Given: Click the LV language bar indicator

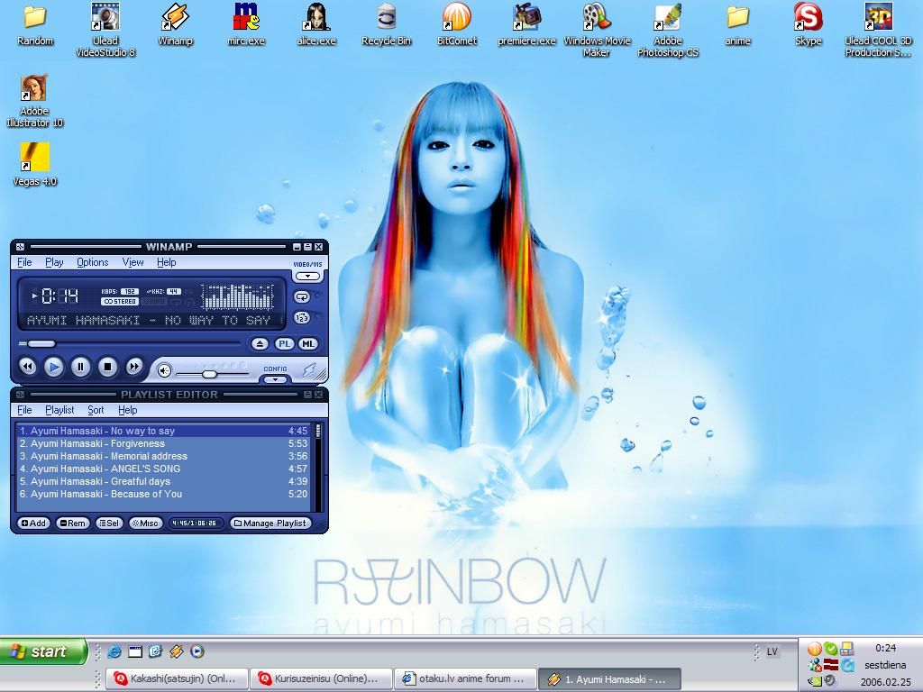Looking at the screenshot, I should (x=772, y=651).
